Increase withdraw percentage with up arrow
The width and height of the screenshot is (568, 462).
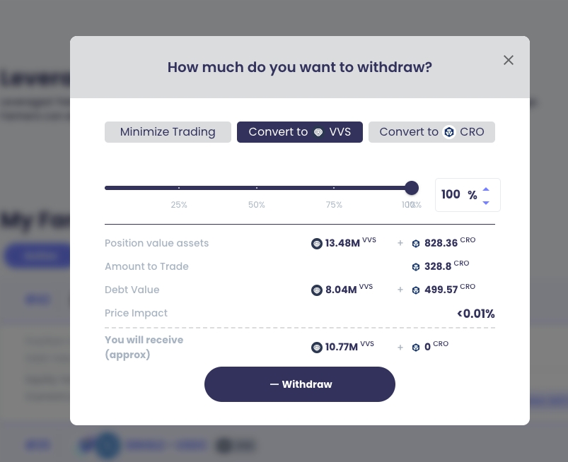486,189
